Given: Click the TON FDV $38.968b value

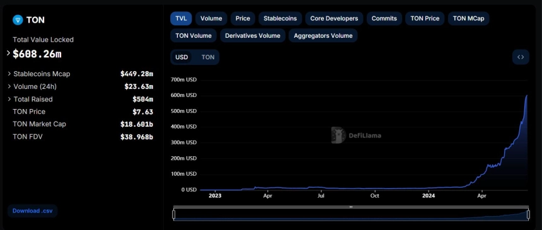Looking at the screenshot, I should pos(137,137).
